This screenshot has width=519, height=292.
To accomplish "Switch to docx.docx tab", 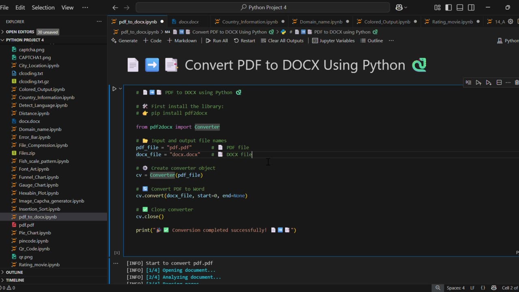I will coord(189,21).
